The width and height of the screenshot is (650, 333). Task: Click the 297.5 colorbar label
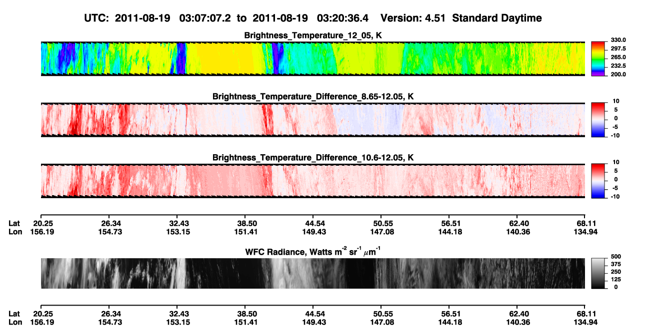click(x=618, y=48)
